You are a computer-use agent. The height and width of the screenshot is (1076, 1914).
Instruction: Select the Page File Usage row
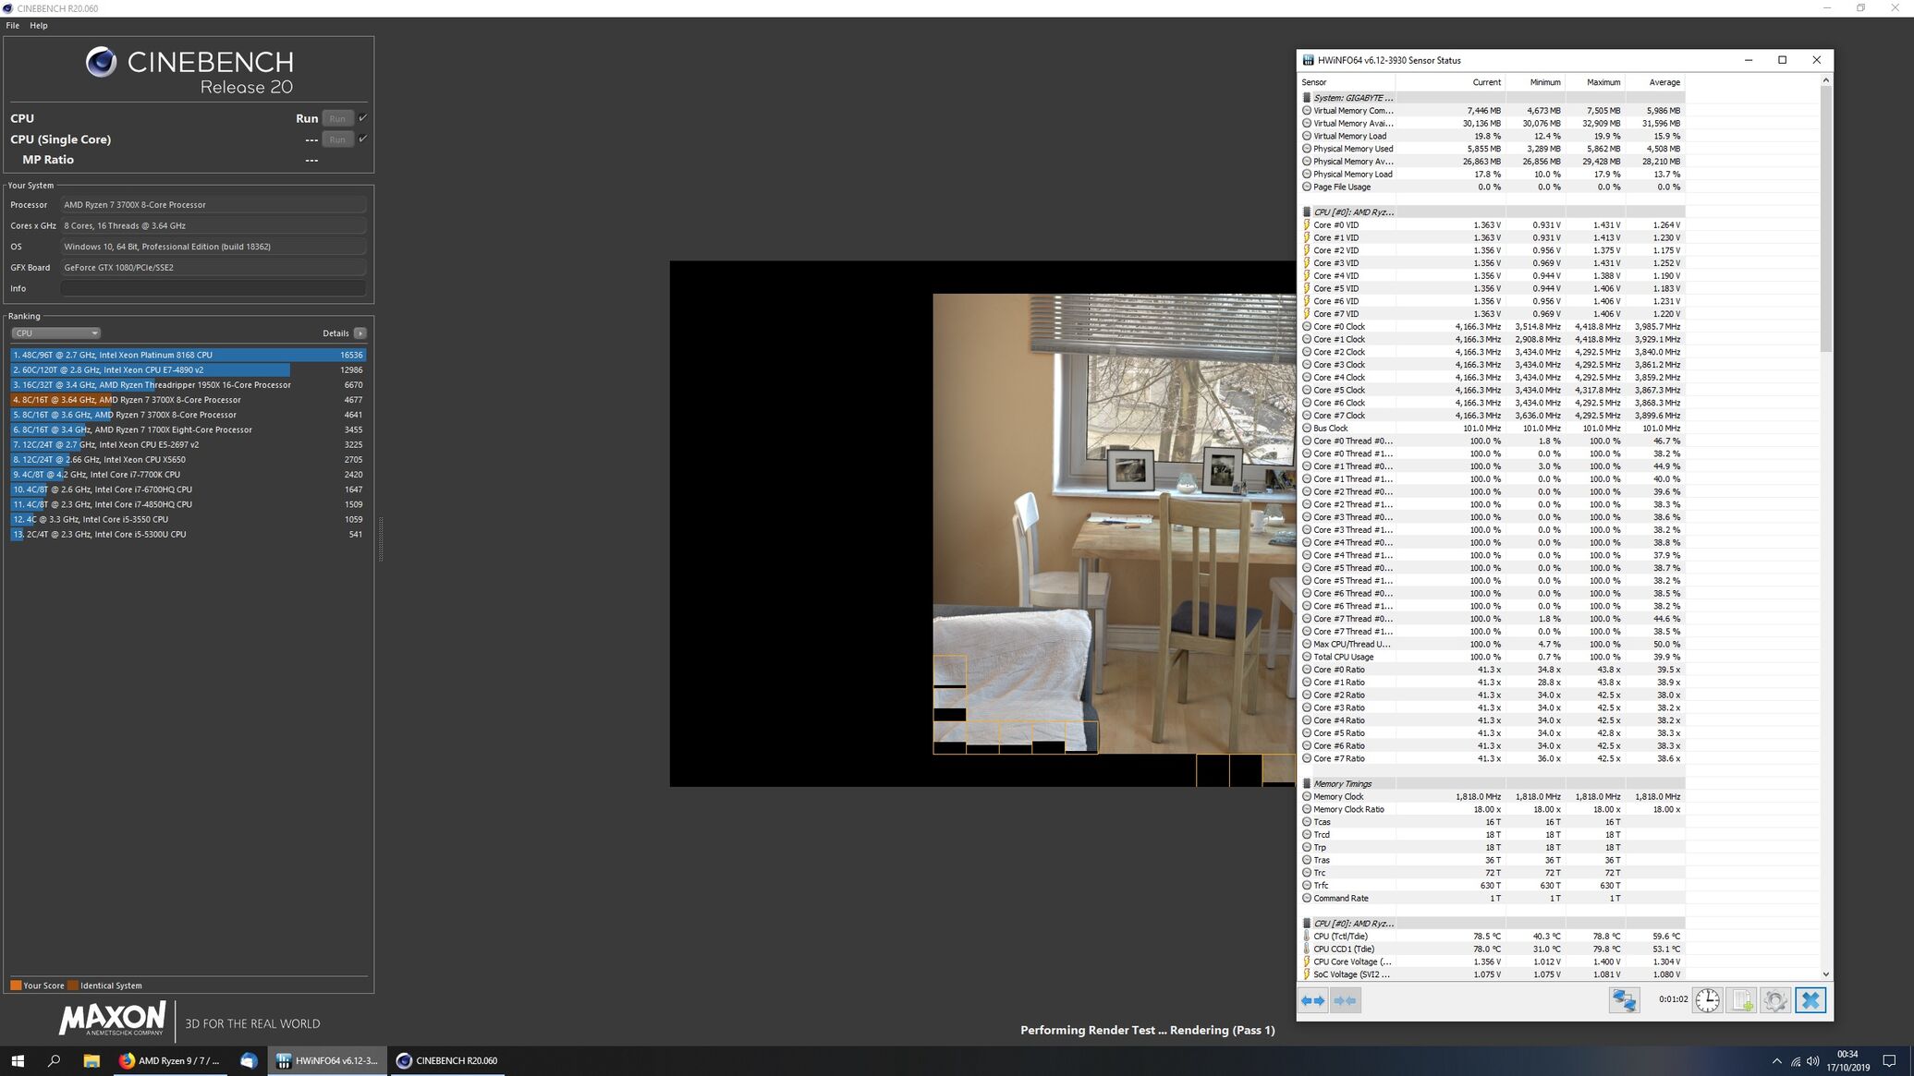click(1491, 187)
